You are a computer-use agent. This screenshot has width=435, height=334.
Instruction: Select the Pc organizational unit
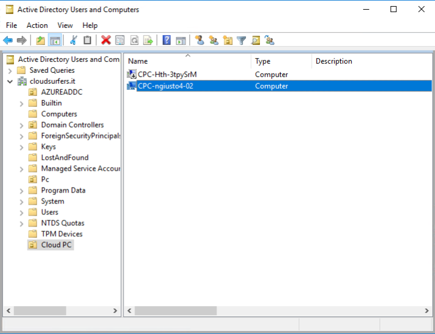(x=45, y=179)
